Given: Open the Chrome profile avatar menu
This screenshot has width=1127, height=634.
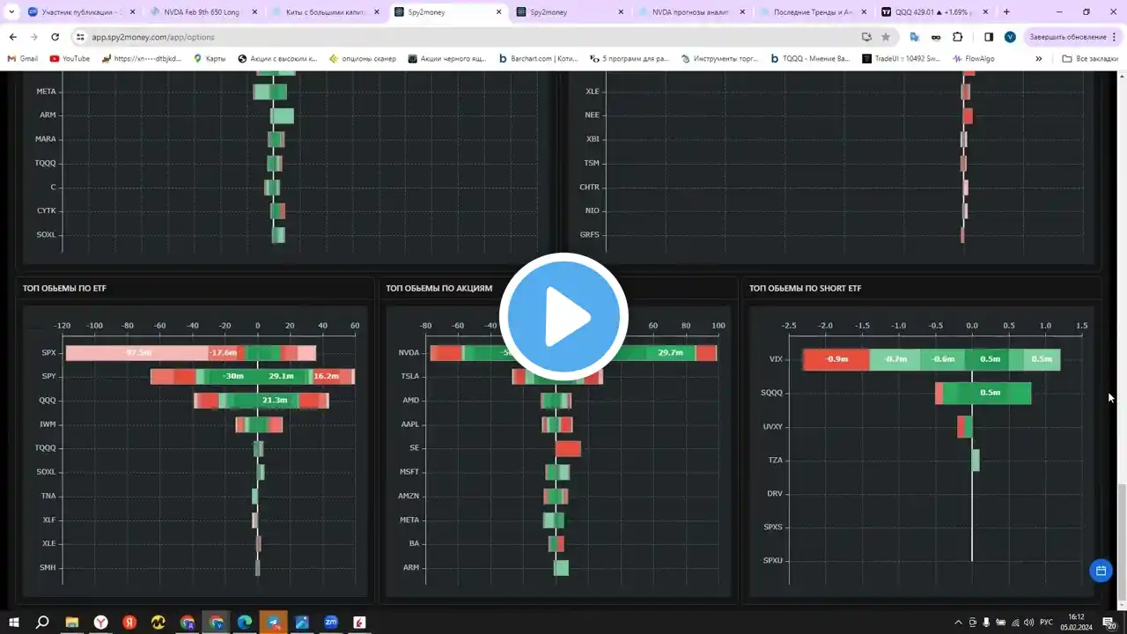Looking at the screenshot, I should click(x=1010, y=37).
